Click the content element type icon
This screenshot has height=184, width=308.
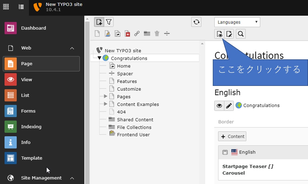pyautogui.click(x=225, y=152)
